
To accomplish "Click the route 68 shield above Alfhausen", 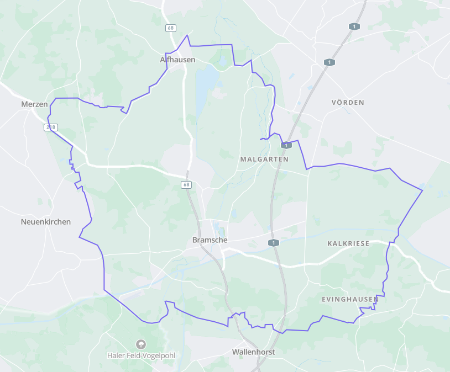I will pyautogui.click(x=171, y=28).
